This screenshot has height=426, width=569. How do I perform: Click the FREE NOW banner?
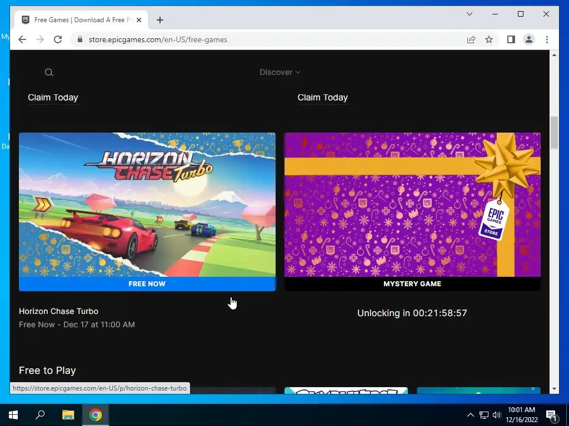(147, 283)
